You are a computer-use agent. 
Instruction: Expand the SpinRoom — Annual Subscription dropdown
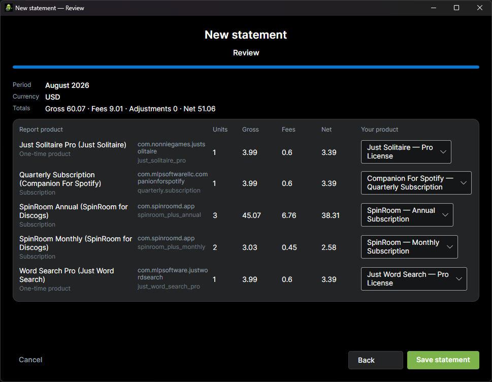click(407, 215)
